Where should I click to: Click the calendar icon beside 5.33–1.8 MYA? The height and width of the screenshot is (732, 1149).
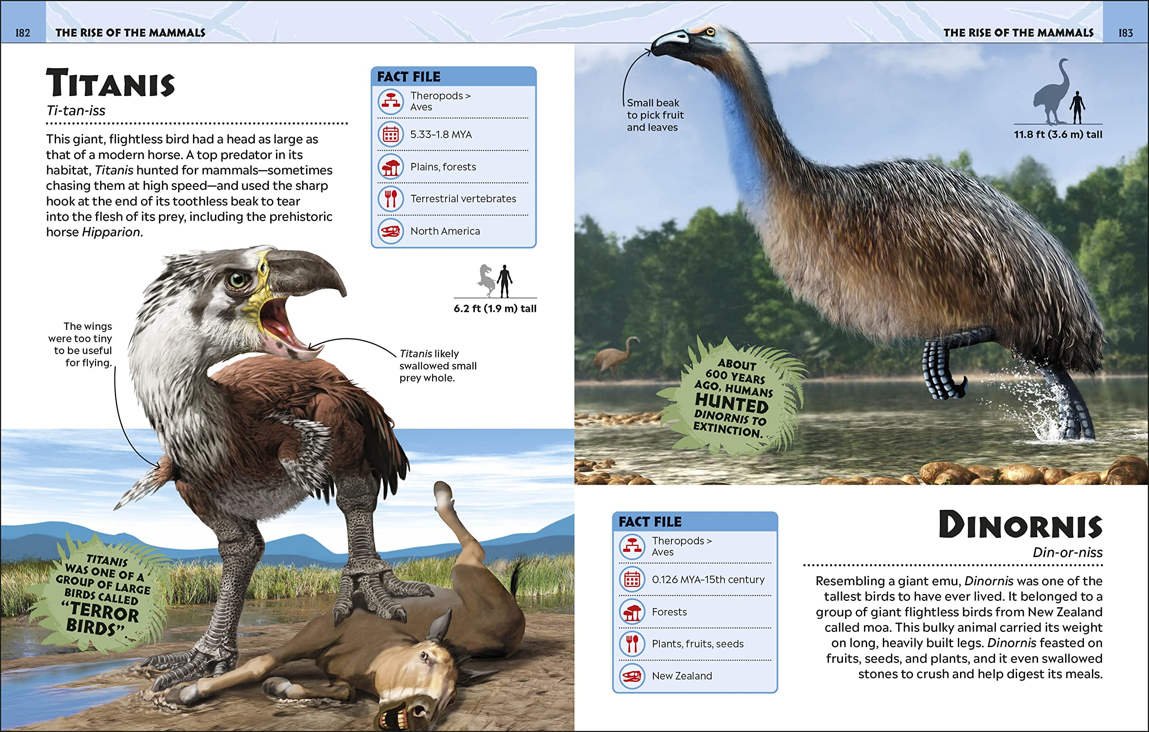391,135
